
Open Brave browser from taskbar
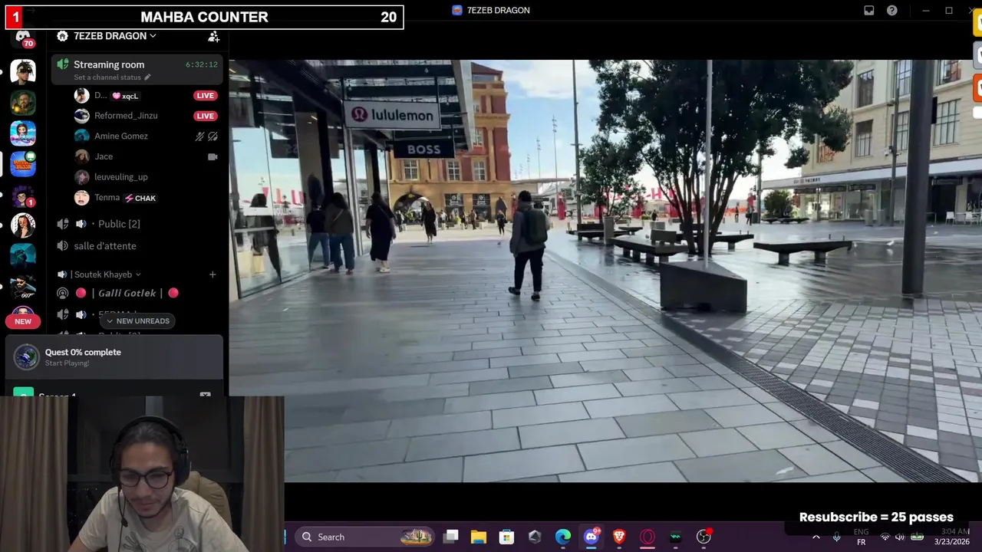[x=619, y=537]
